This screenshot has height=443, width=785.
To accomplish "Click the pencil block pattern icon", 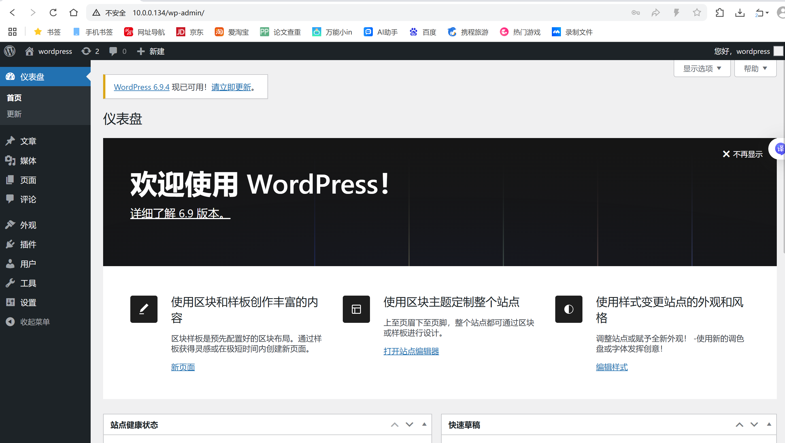I will (144, 309).
